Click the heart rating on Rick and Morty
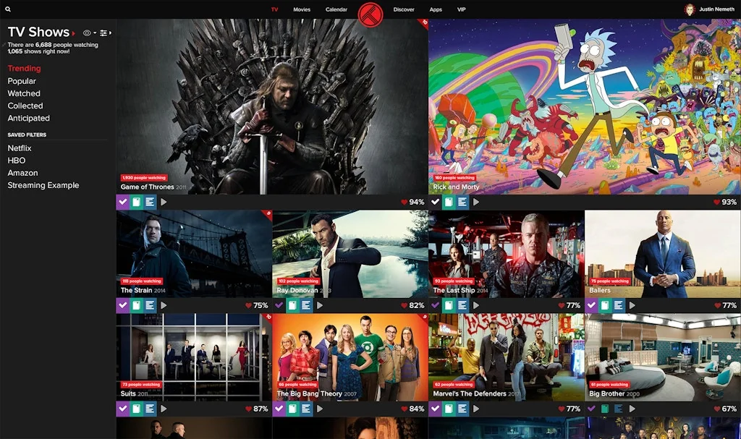Screen dimensions: 741x439 coord(725,202)
